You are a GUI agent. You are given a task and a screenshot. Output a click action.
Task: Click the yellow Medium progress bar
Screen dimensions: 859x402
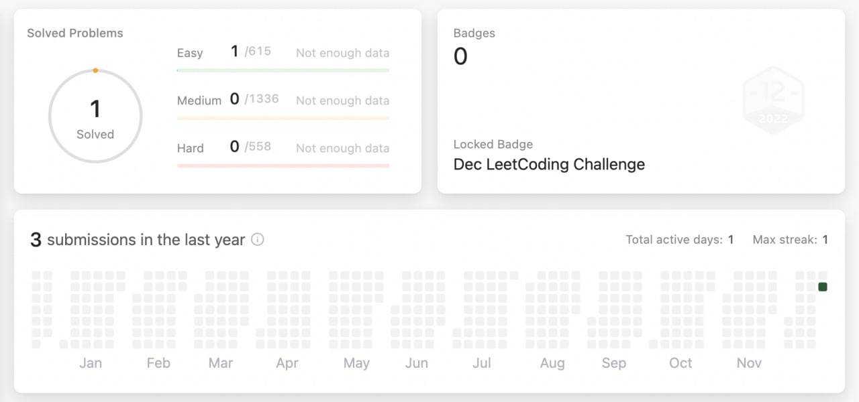click(283, 118)
